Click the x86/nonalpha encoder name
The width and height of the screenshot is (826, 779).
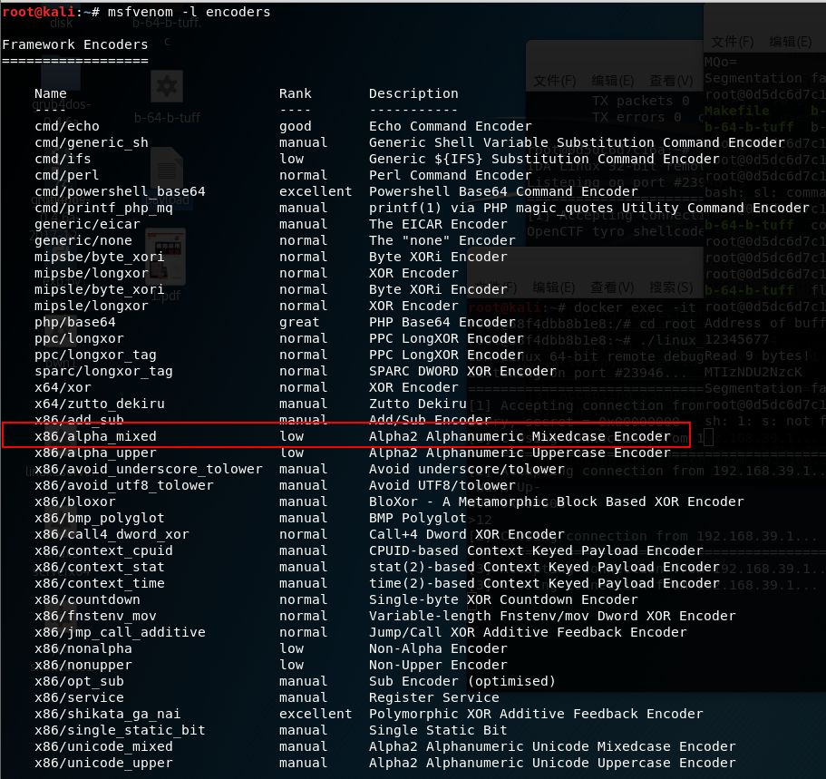pyautogui.click(x=83, y=648)
